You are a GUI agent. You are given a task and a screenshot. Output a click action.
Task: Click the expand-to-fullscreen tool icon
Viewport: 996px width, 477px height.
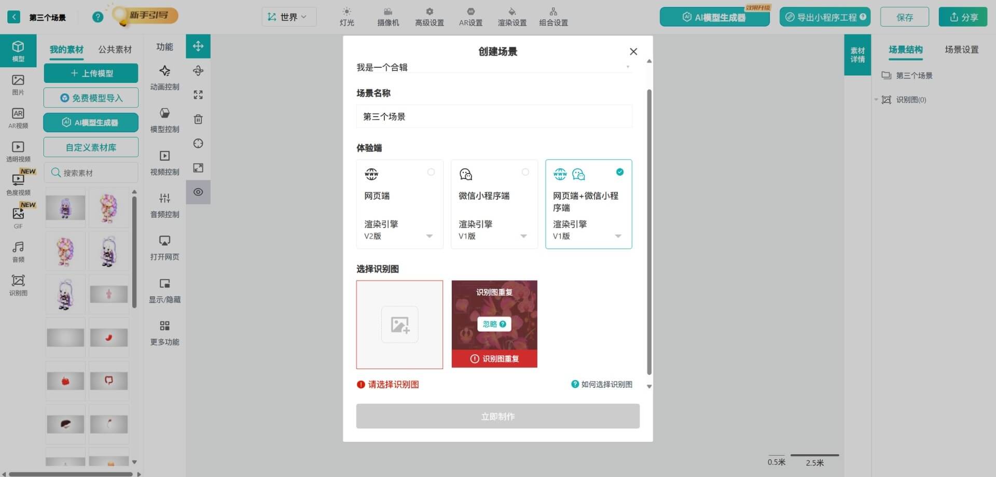point(198,168)
